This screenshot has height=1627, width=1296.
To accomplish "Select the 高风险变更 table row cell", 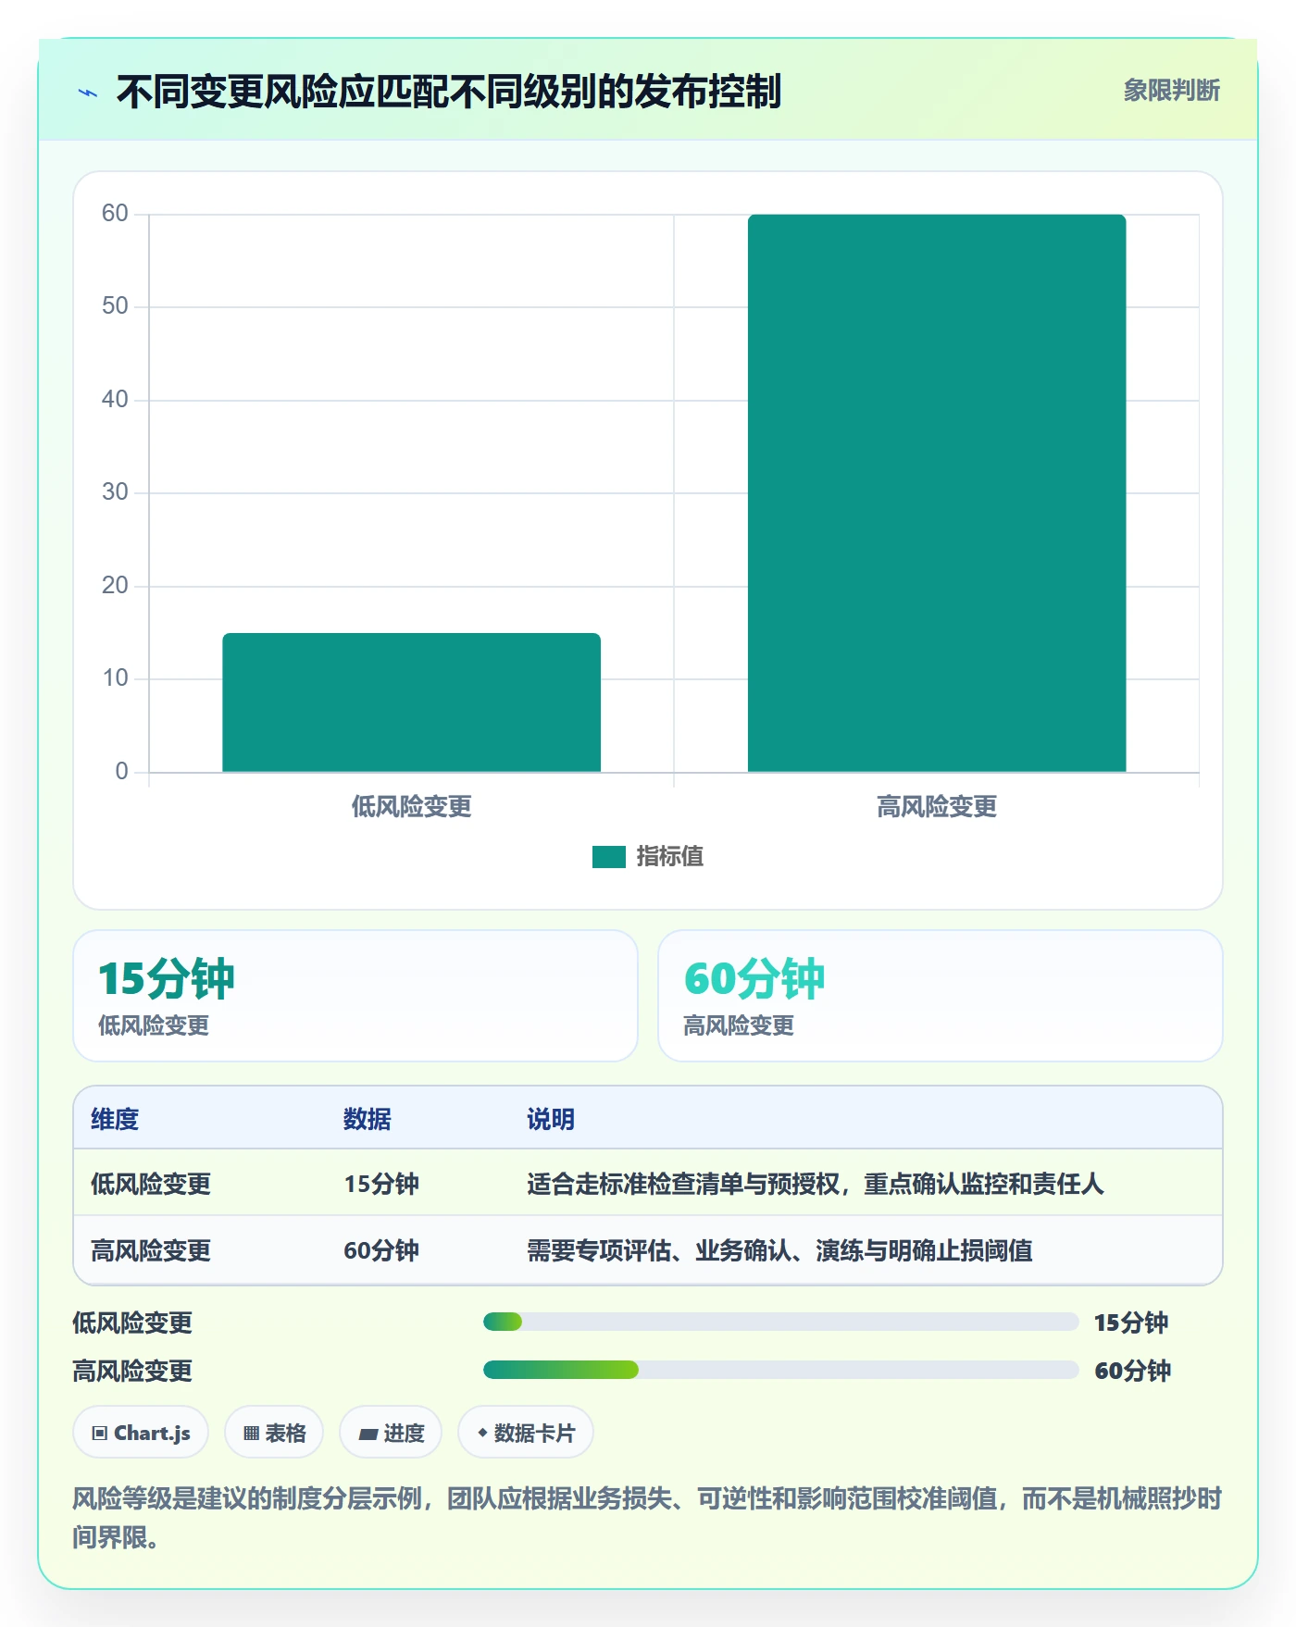I will pos(151,1250).
